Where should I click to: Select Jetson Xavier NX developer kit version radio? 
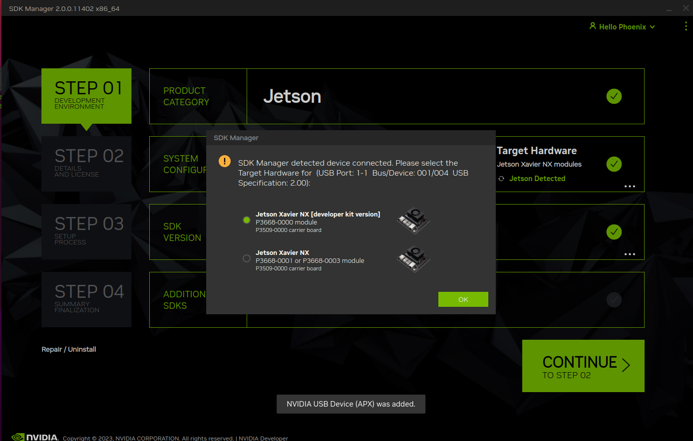point(246,220)
